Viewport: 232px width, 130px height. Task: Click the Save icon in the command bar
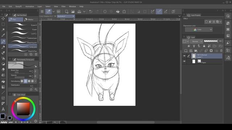[79, 12]
